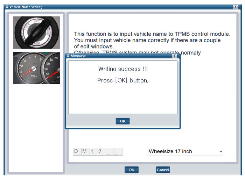Click the Cancel button

(x=163, y=170)
